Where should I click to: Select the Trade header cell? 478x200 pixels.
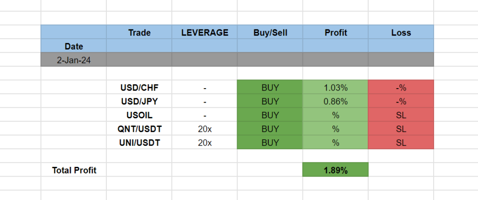(x=139, y=33)
